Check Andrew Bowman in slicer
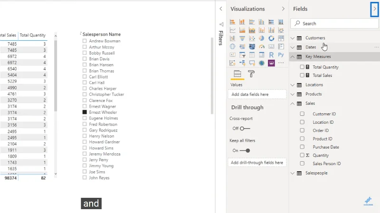 tap(85, 41)
